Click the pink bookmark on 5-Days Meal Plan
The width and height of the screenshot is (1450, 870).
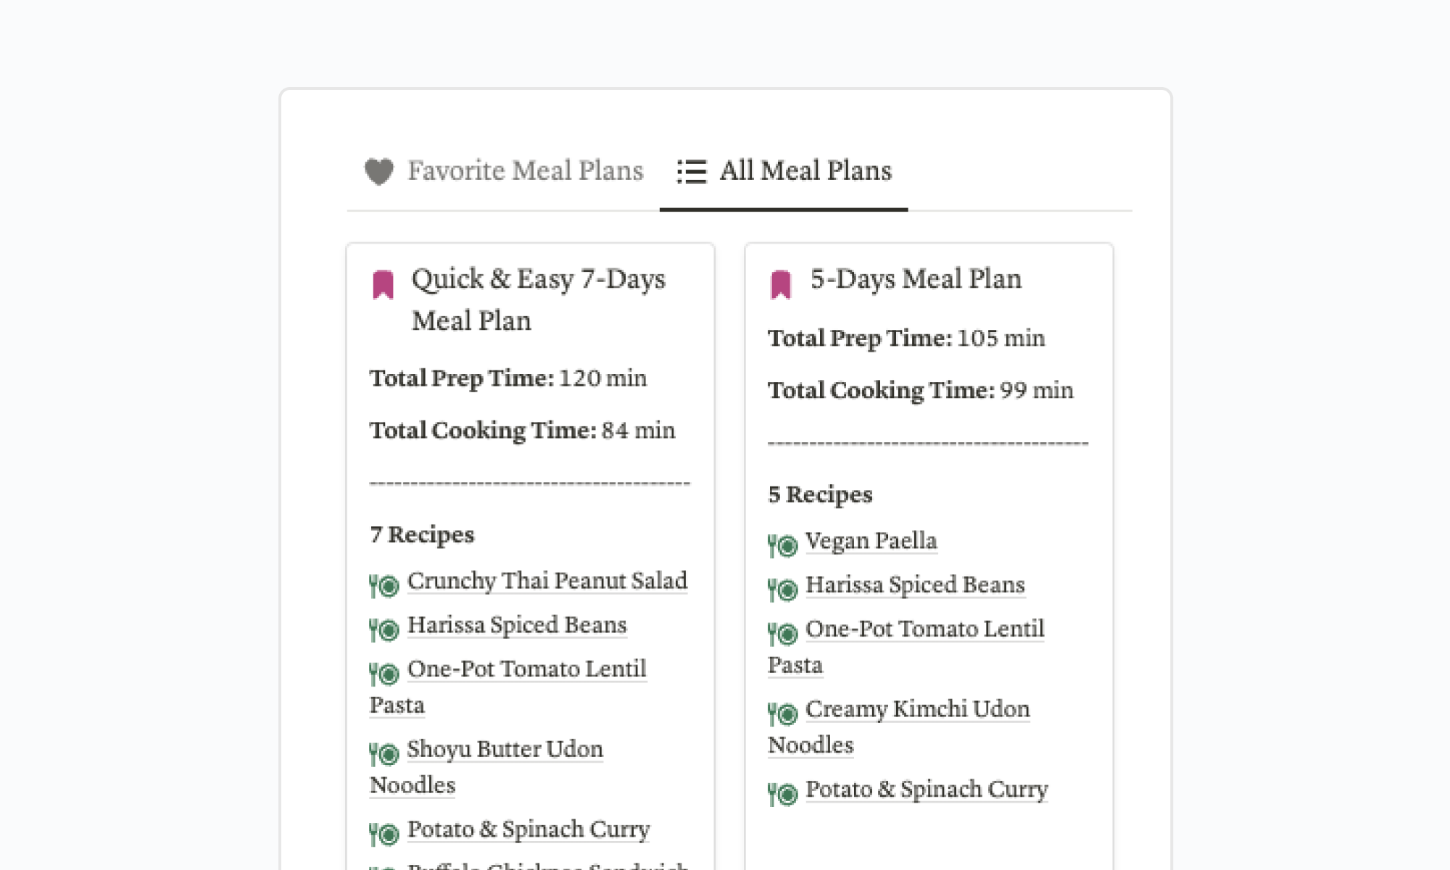click(x=781, y=284)
